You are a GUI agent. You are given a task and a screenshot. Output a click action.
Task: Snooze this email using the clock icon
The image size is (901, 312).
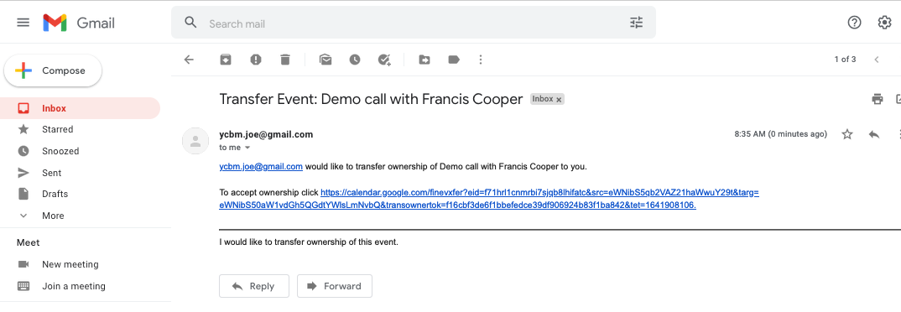pyautogui.click(x=355, y=60)
